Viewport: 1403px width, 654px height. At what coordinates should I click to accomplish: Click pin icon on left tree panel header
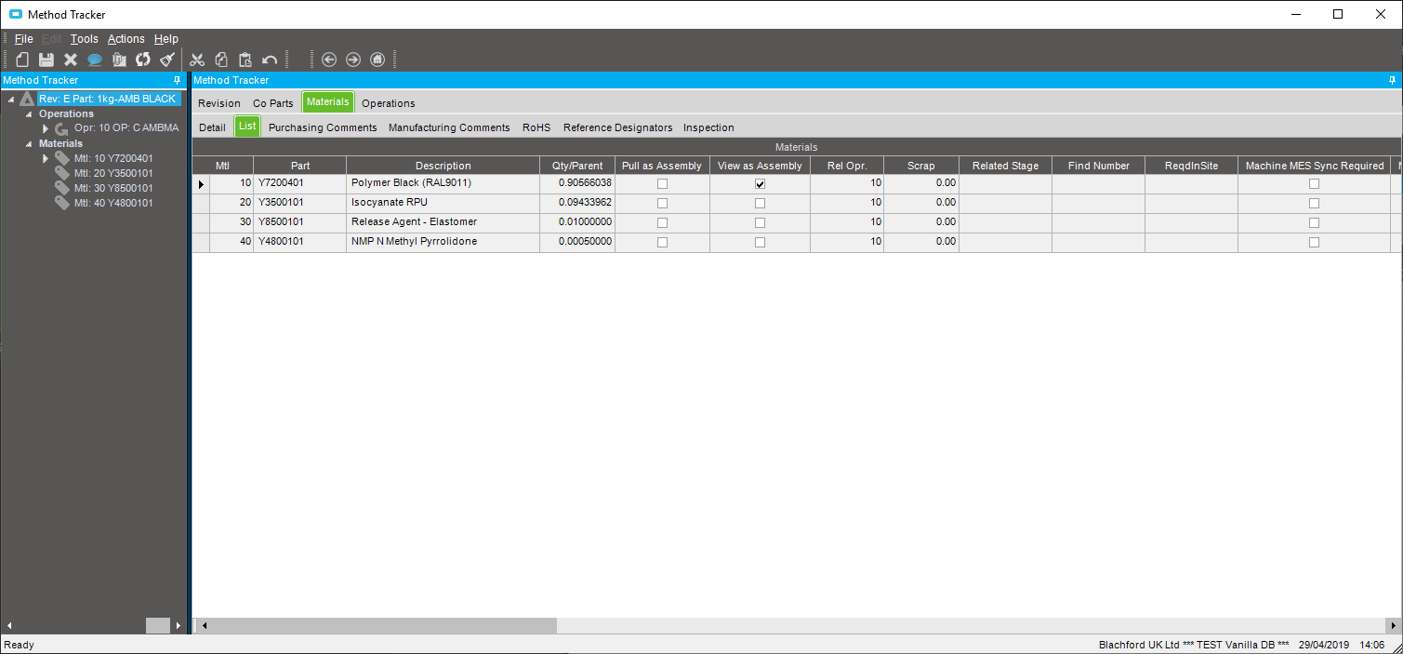pyautogui.click(x=178, y=80)
